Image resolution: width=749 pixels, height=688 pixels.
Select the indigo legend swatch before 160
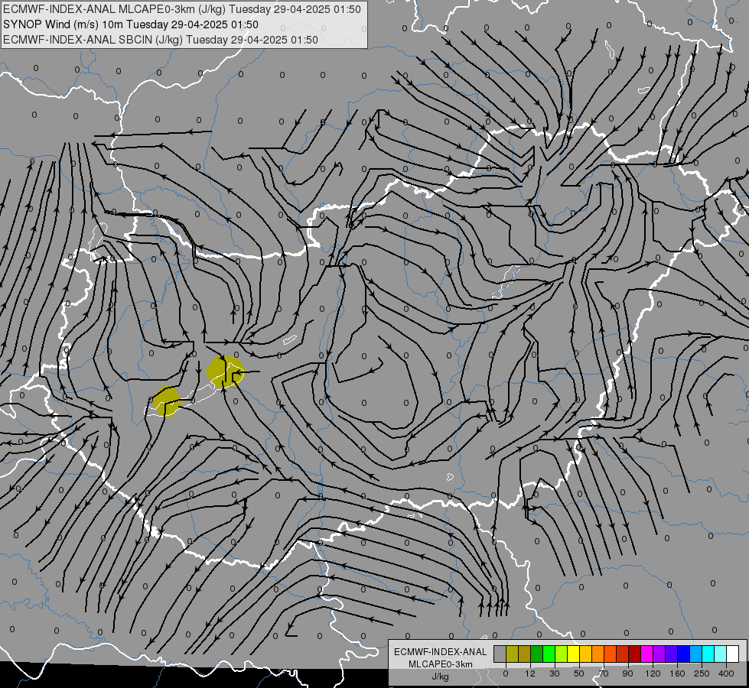tap(672, 654)
